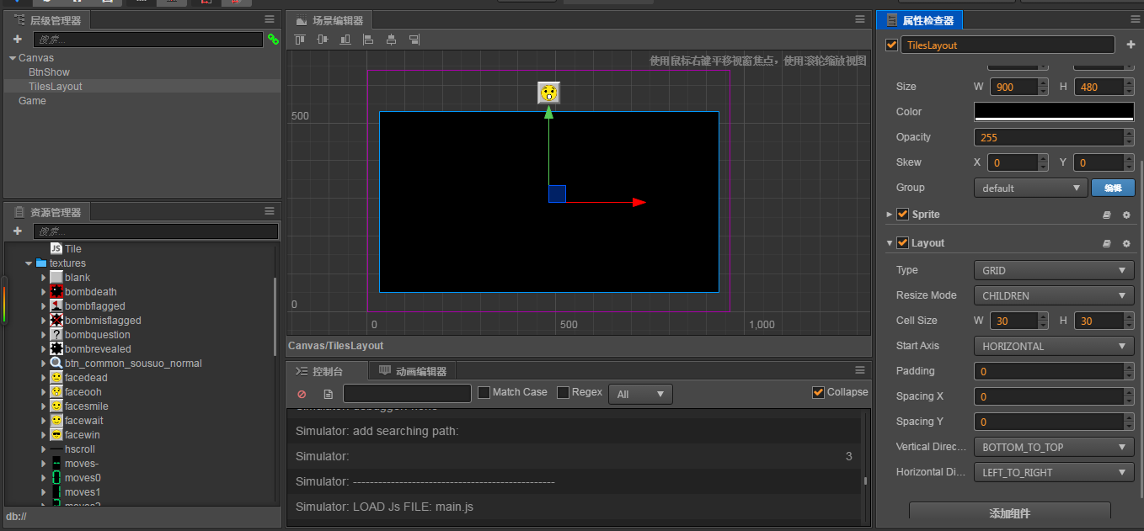1144x531 pixels.
Task: Click the surprised face sprite in the scene
Action: coord(549,93)
